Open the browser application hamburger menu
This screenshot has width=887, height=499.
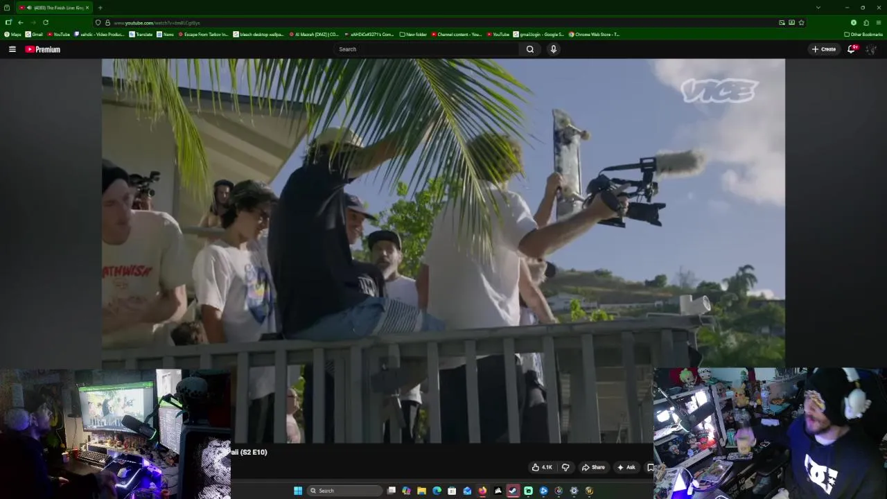tap(879, 22)
